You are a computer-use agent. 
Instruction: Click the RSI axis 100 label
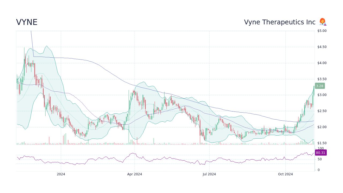(320, 149)
